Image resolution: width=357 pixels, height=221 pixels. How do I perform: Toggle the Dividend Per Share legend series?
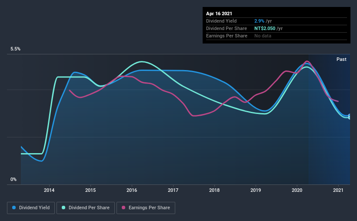pos(86,208)
